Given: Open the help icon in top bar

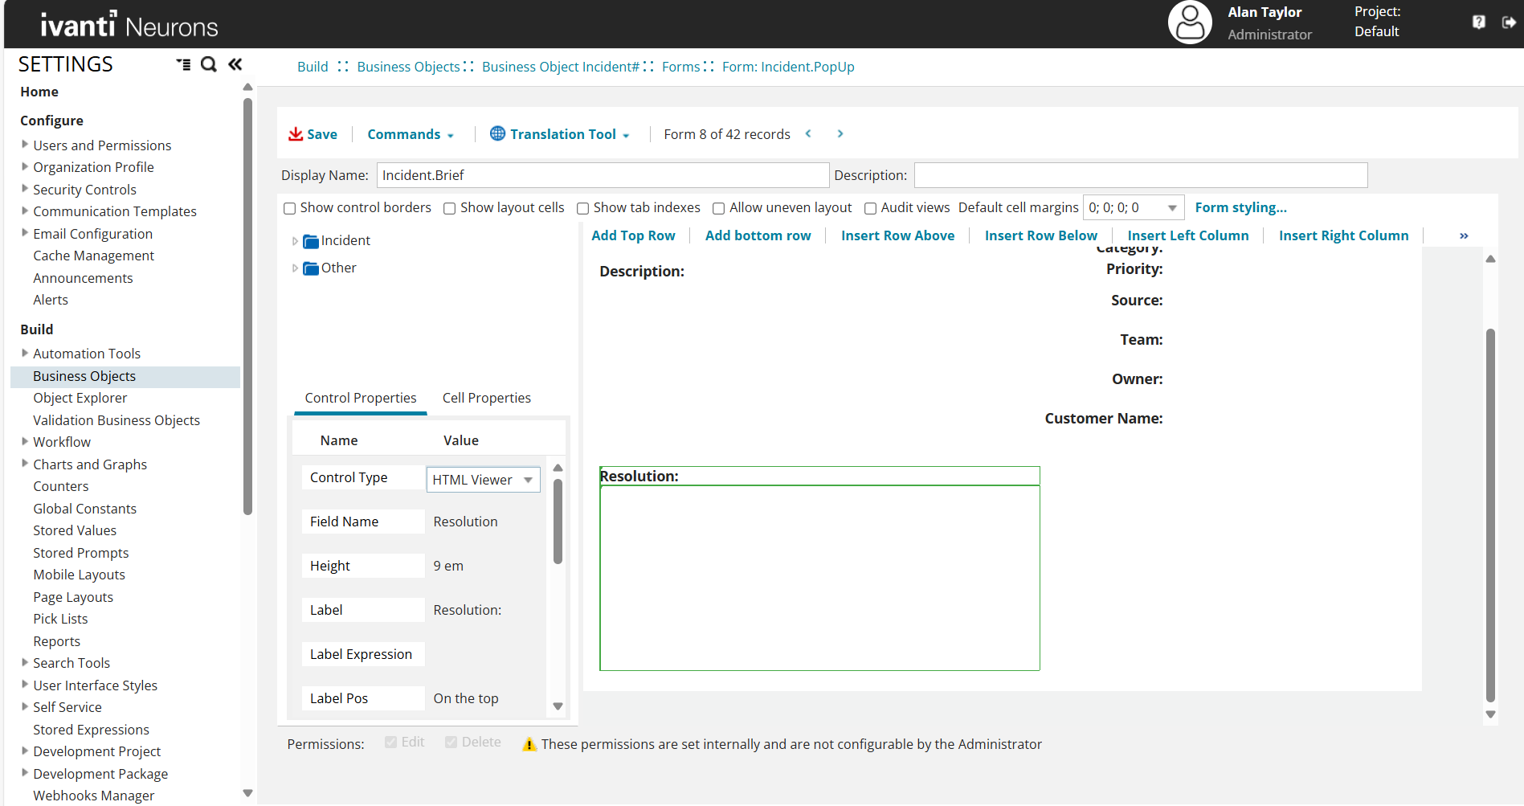Looking at the screenshot, I should (x=1478, y=23).
